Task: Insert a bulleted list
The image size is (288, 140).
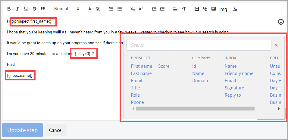Action: pos(120,9)
